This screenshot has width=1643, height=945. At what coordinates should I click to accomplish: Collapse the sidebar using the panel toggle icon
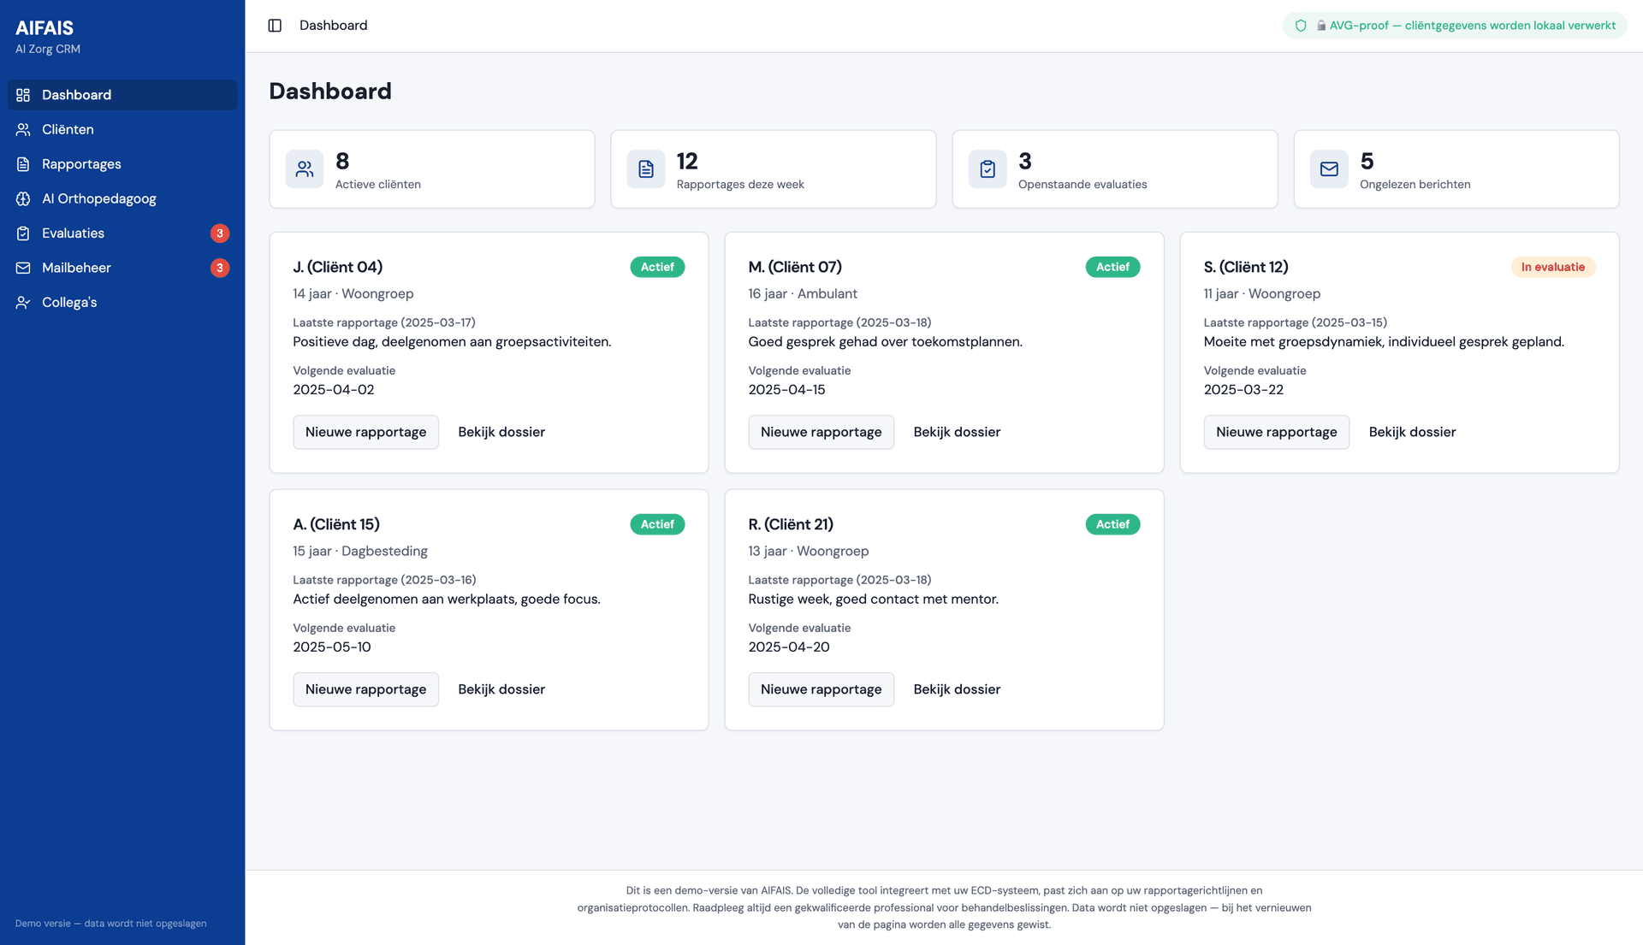click(x=275, y=25)
